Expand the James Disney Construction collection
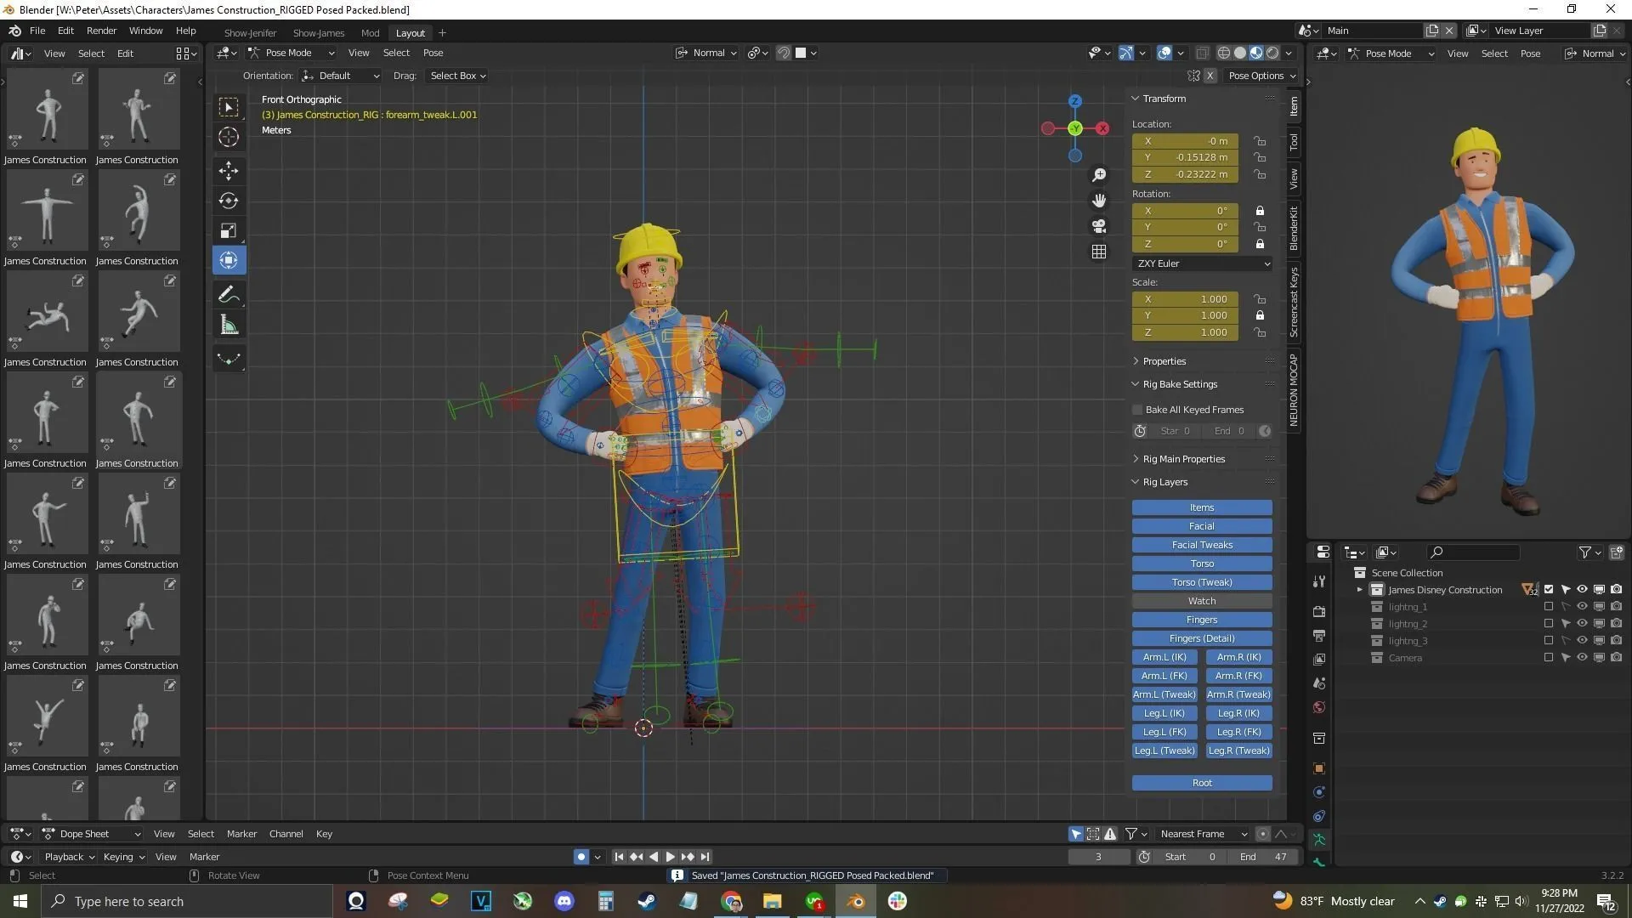The height and width of the screenshot is (918, 1632). click(1358, 589)
